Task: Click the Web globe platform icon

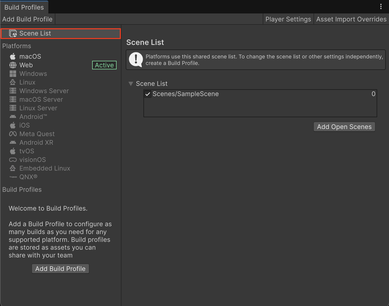Action: tap(13, 65)
